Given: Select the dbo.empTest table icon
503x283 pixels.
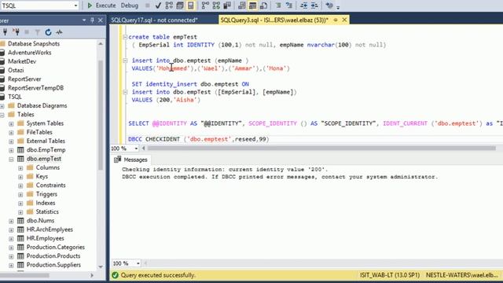Looking at the screenshot, I should [20, 159].
